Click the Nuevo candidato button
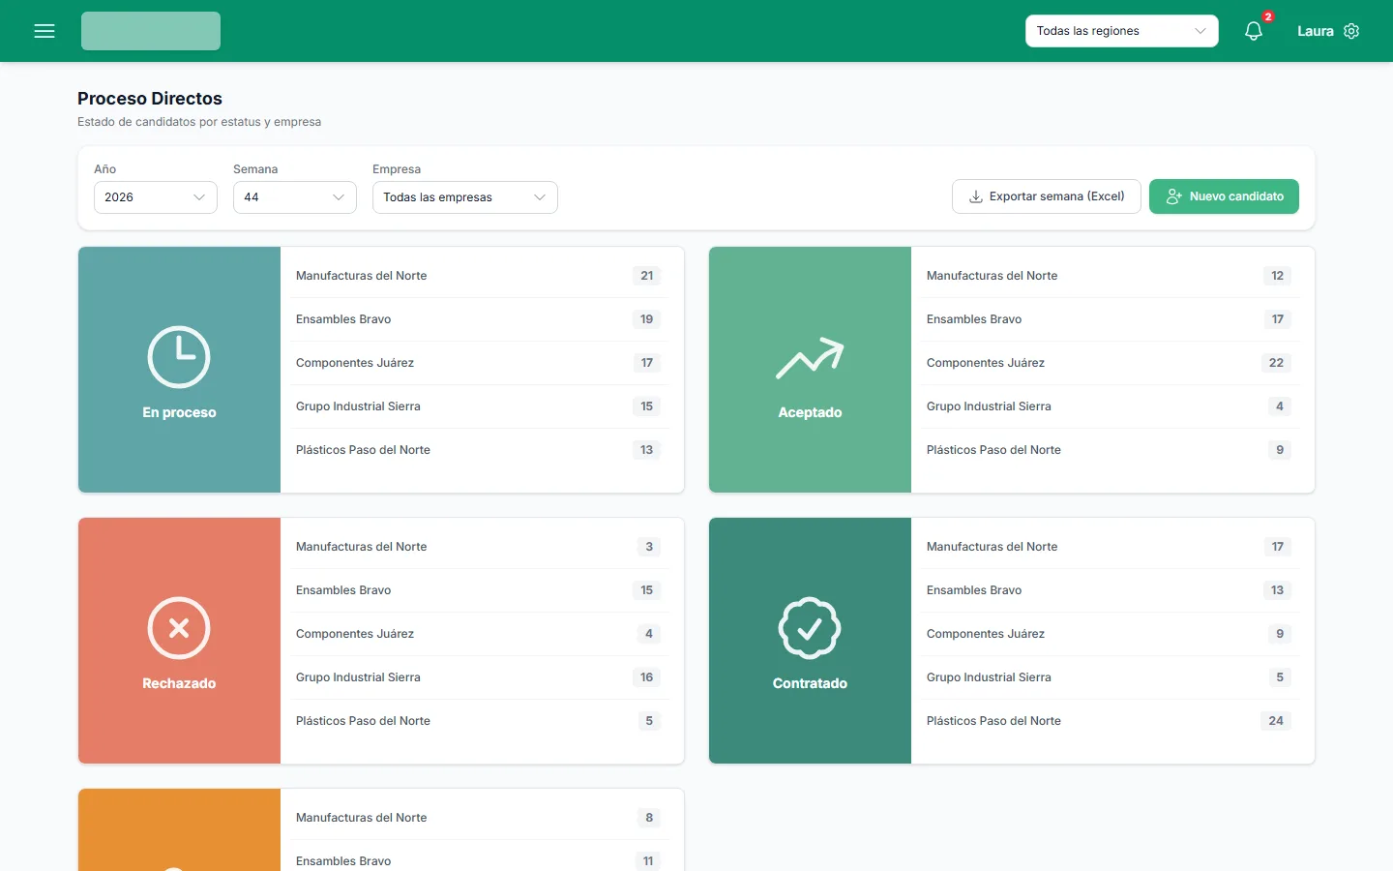Viewport: 1393px width, 871px height. (x=1224, y=196)
